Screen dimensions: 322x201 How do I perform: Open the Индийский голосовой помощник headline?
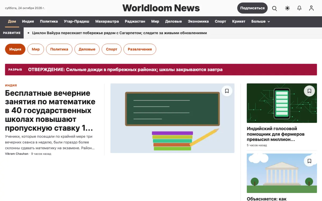pyautogui.click(x=276, y=134)
